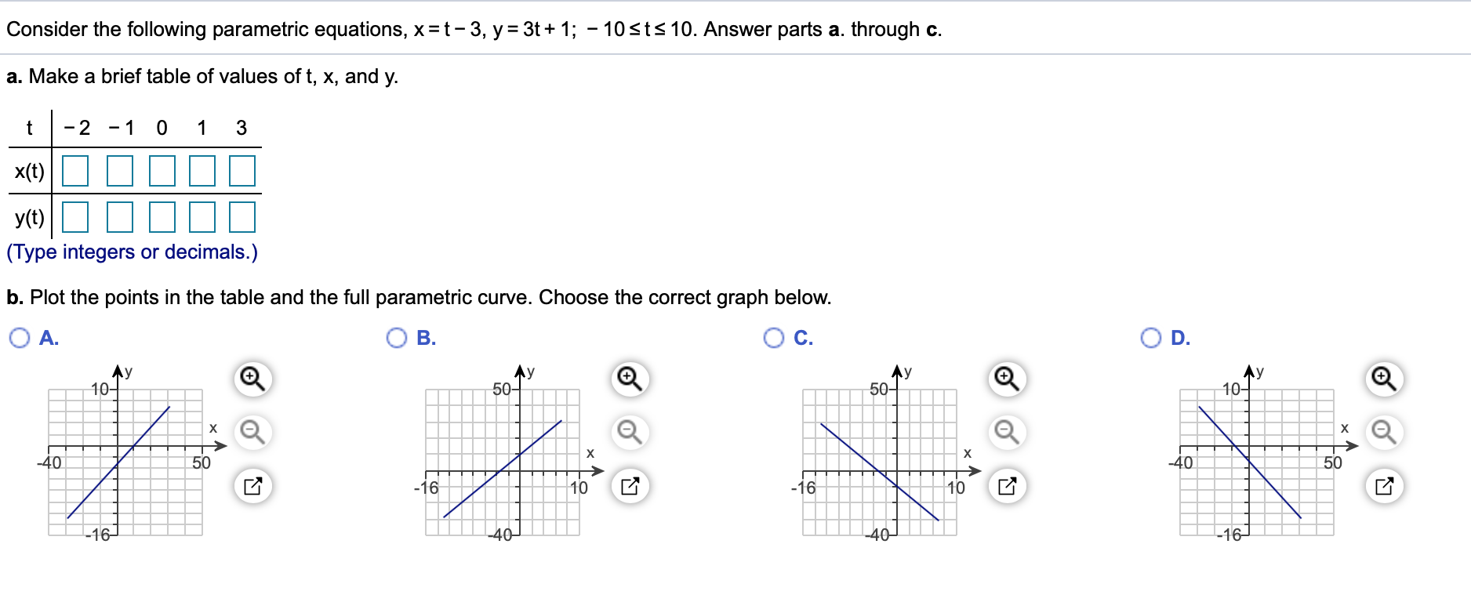Open graph D in a larger window

coord(1383,486)
